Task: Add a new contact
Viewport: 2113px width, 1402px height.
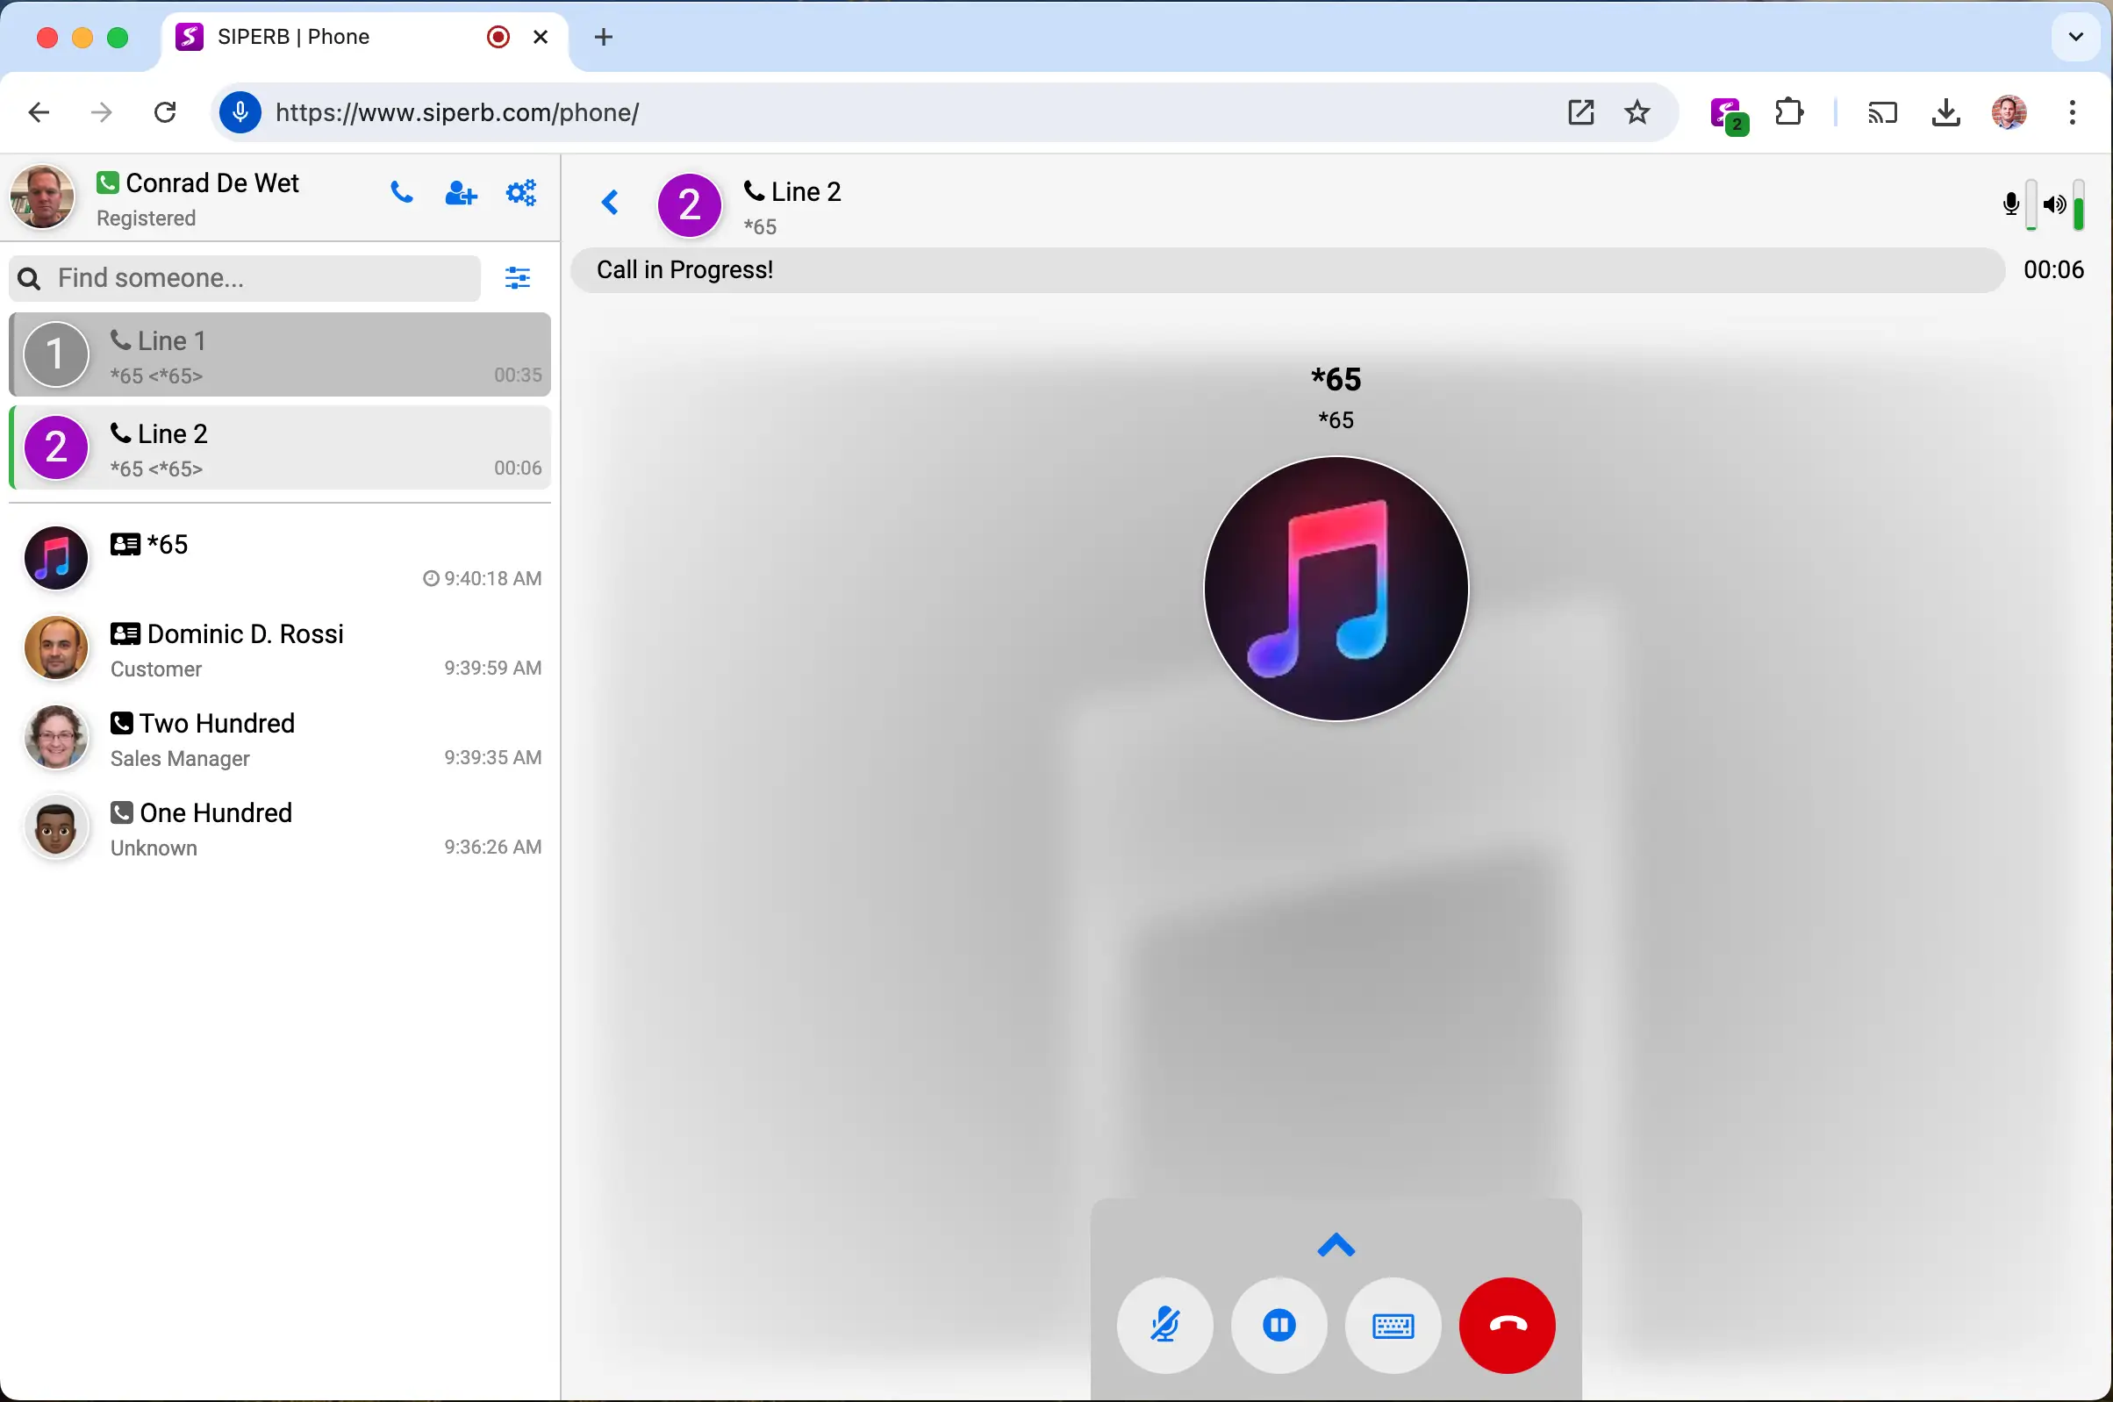Action: (x=461, y=192)
